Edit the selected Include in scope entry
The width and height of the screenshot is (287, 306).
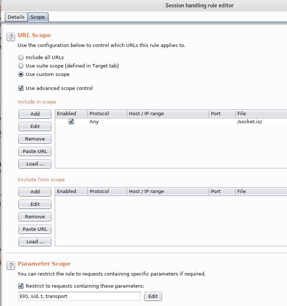pos(35,127)
